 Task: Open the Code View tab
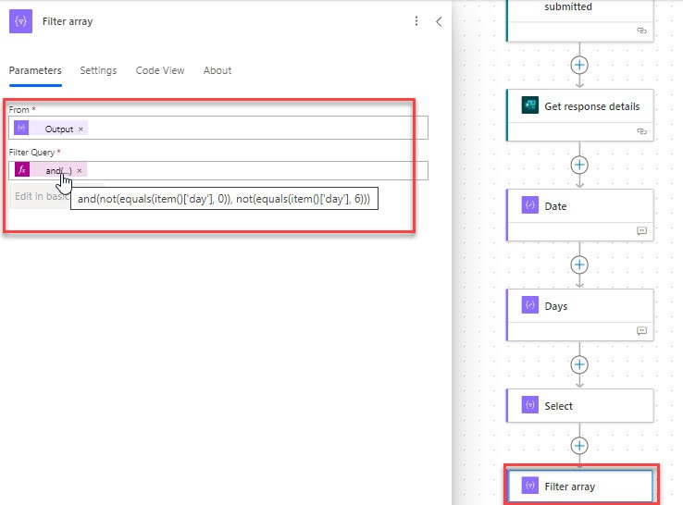point(160,70)
